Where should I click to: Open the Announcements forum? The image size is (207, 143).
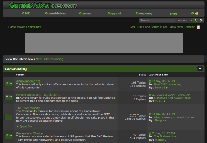[28, 81]
